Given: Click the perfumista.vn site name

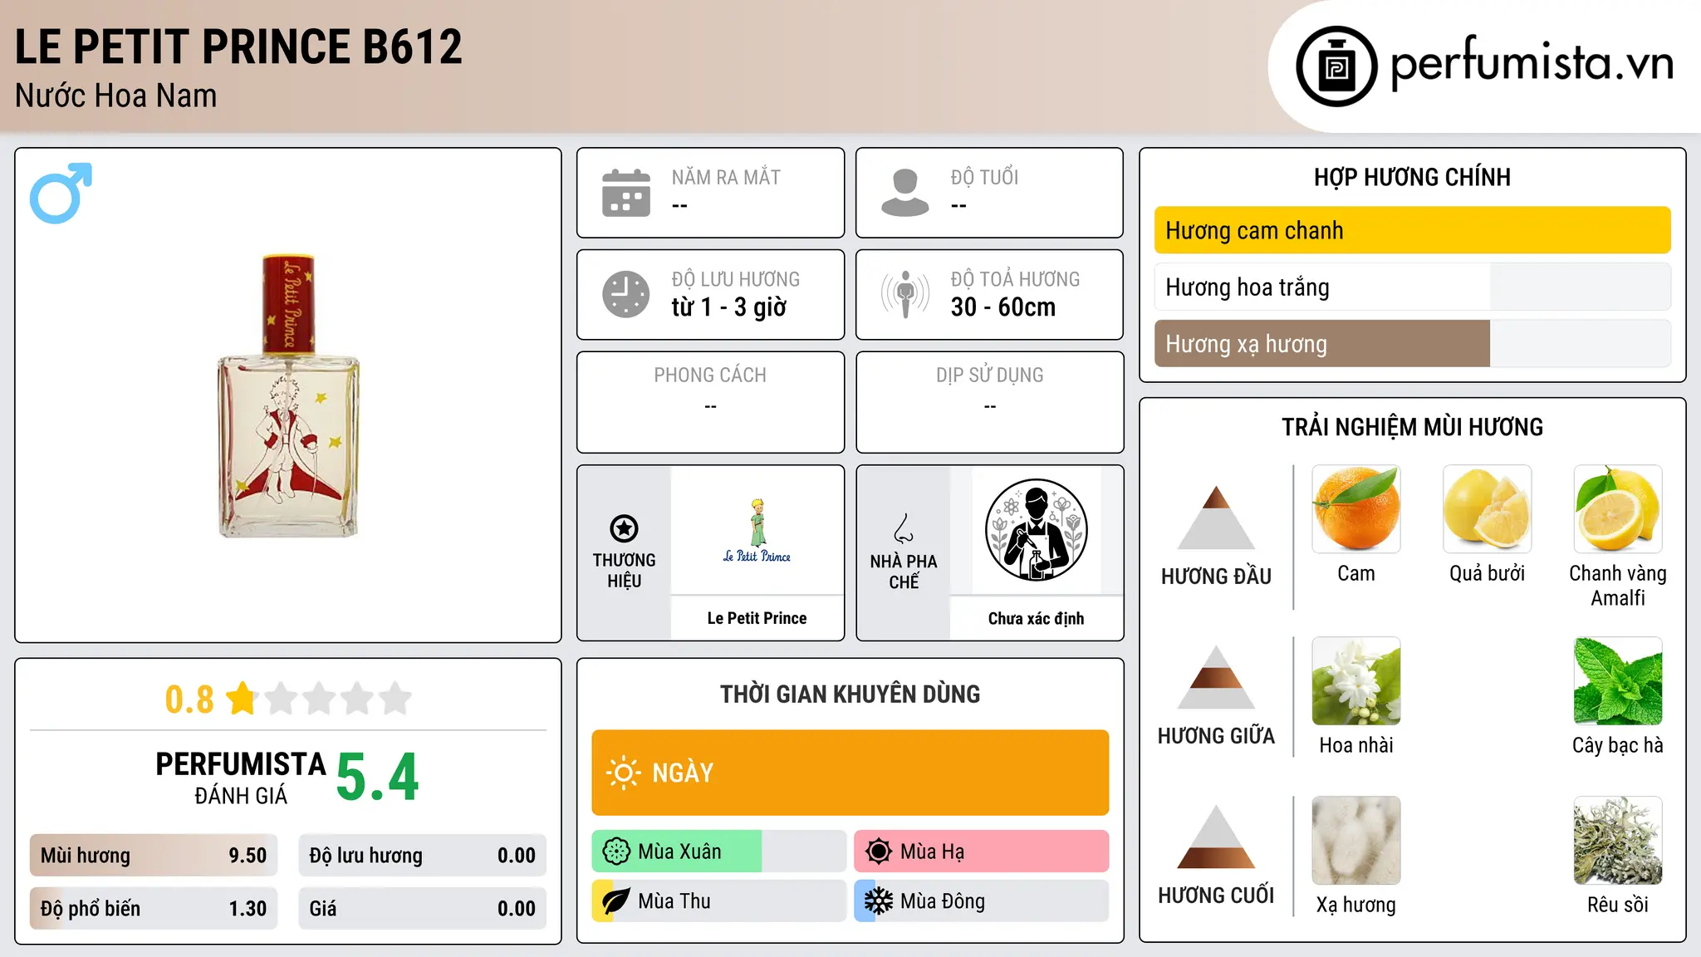Looking at the screenshot, I should pos(1532,64).
